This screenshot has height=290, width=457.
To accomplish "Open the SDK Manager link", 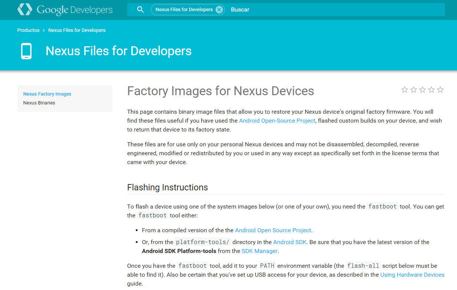I will (x=260, y=251).
